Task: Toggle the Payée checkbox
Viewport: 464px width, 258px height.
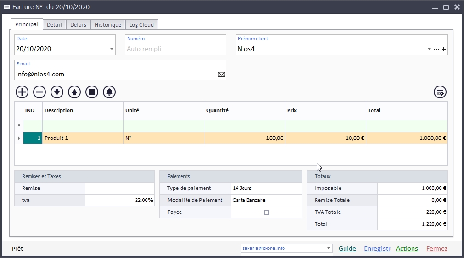Action: [x=266, y=212]
